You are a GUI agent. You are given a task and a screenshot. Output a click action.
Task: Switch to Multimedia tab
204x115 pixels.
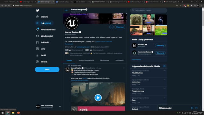[105, 60]
